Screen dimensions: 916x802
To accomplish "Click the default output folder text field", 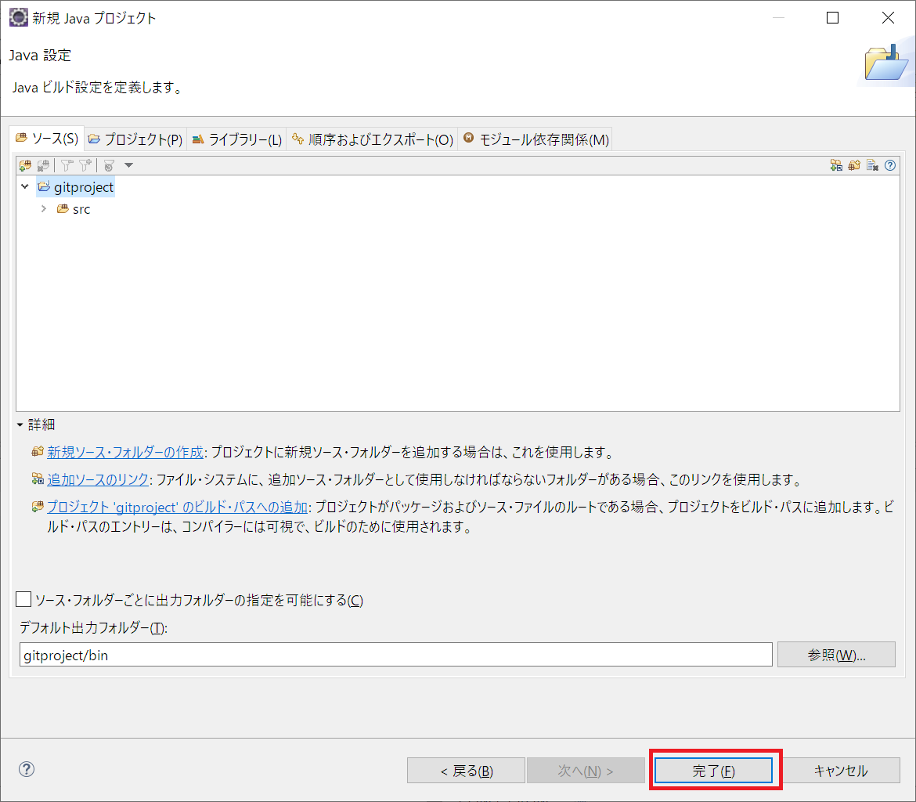I will [395, 655].
